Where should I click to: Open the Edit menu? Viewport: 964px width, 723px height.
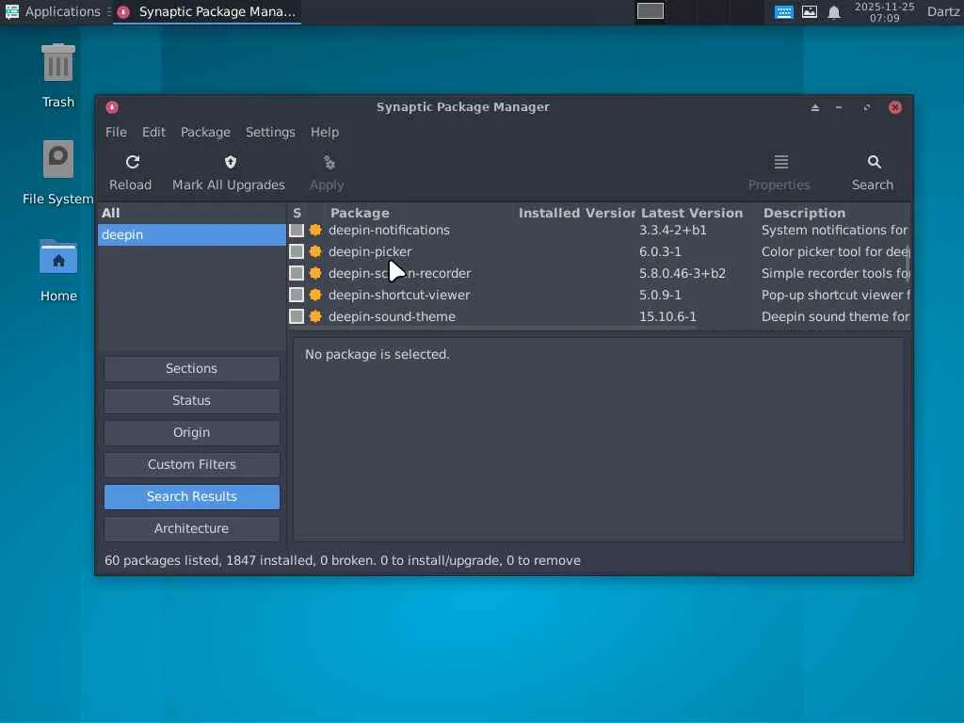coord(153,132)
